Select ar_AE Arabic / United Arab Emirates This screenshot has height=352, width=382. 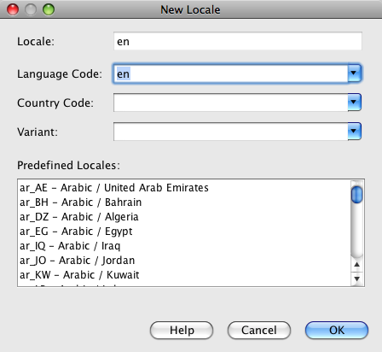click(185, 188)
